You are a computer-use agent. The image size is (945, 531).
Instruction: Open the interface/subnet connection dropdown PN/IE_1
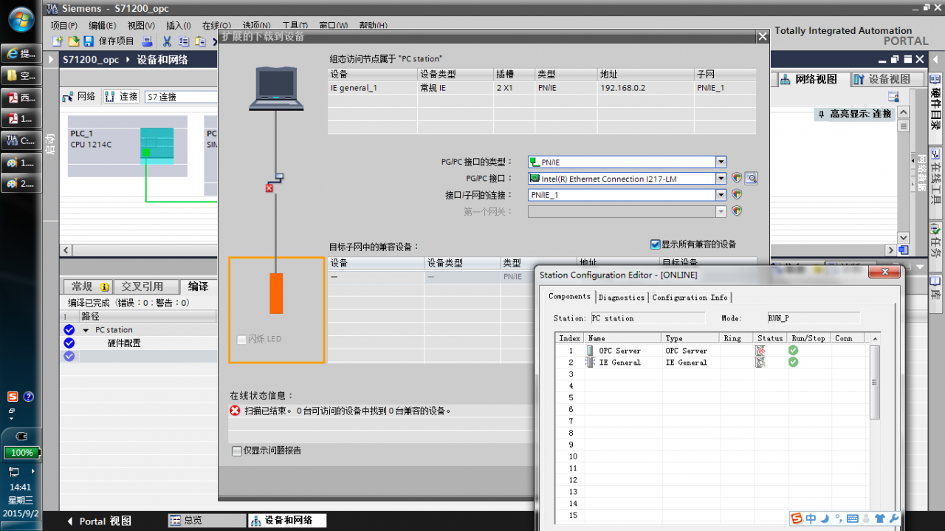tap(721, 194)
